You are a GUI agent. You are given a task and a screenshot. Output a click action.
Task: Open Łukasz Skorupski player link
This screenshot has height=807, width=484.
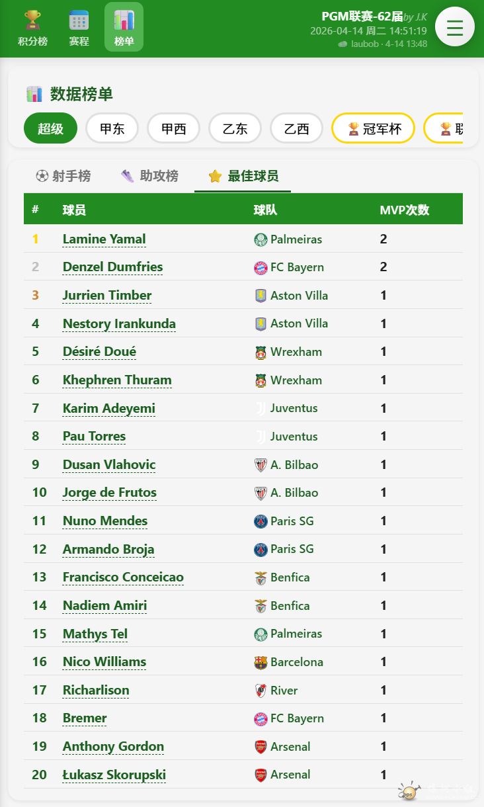click(x=114, y=775)
